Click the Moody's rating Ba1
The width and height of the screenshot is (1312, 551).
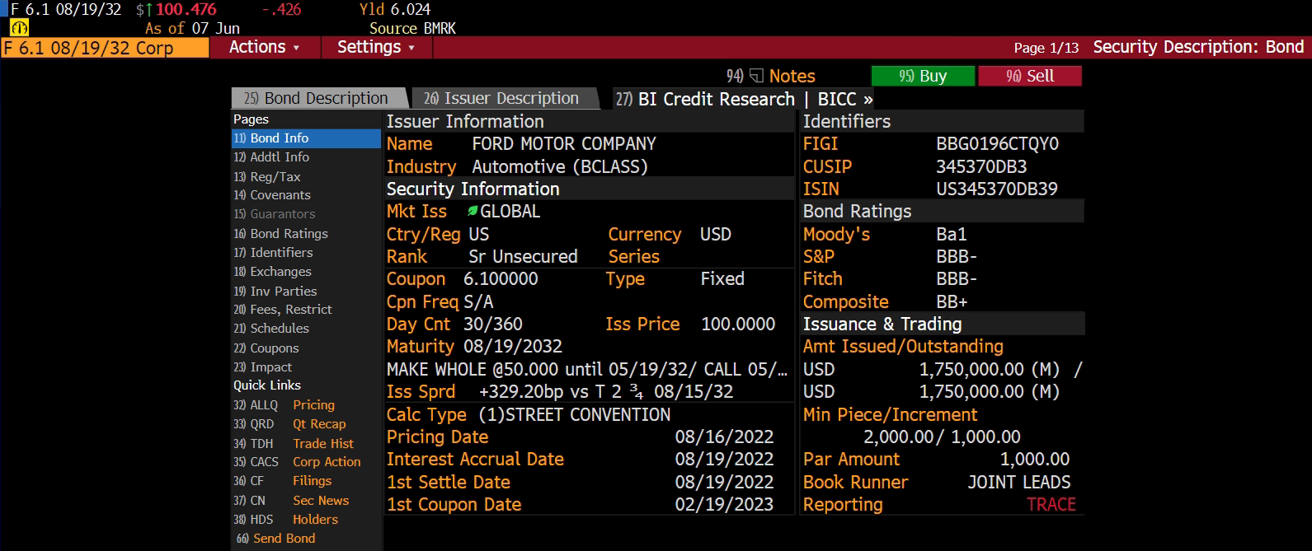952,235
